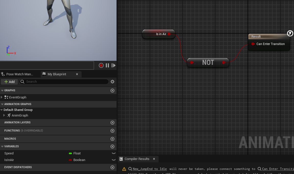
Task: Select the Speed variable row
Action: click(58, 153)
